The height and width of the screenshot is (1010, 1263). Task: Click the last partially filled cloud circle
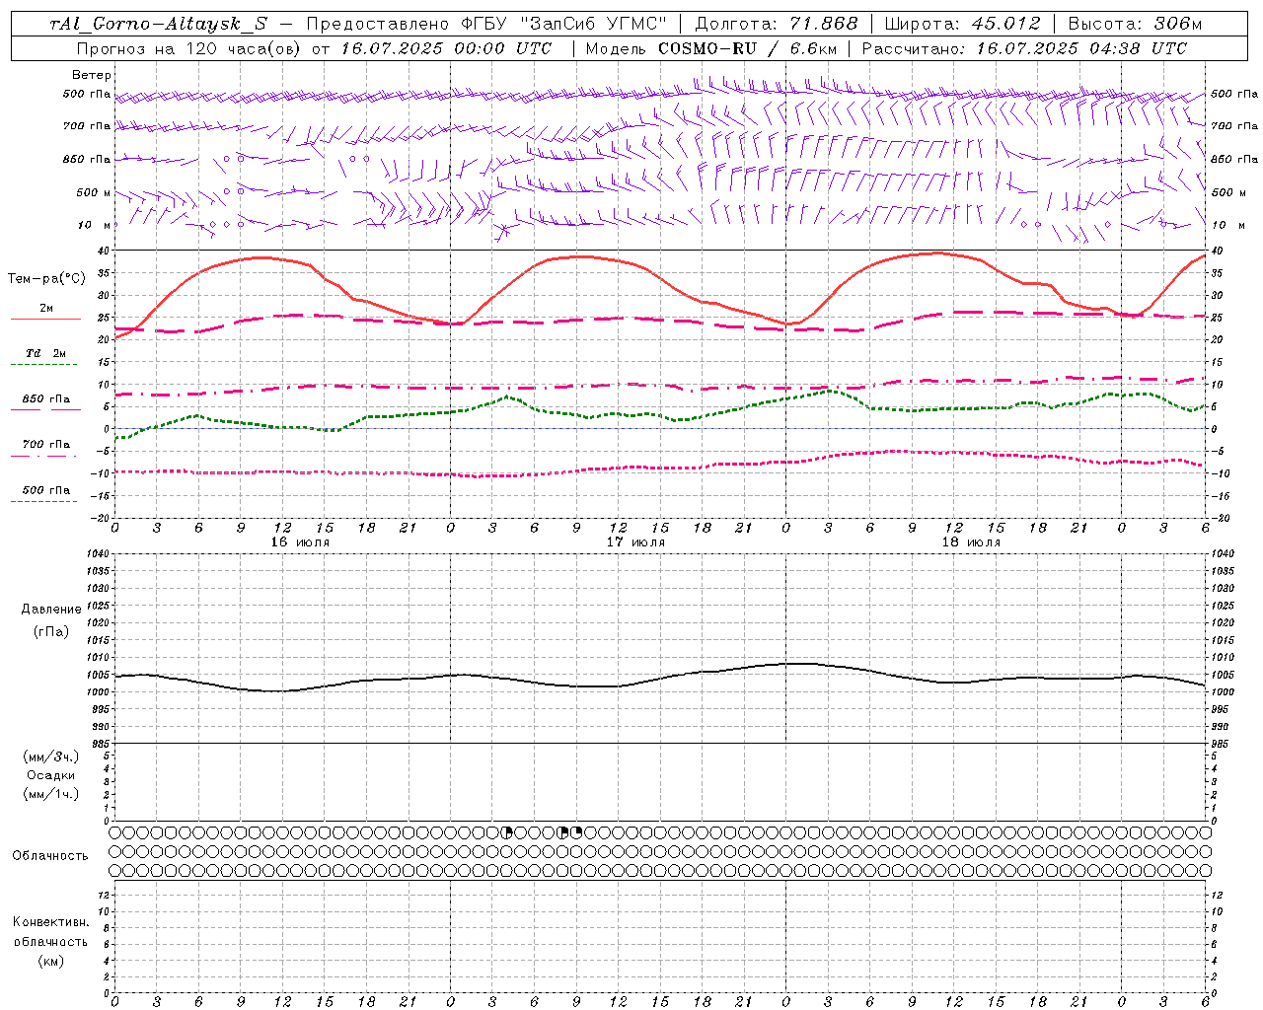tap(577, 832)
